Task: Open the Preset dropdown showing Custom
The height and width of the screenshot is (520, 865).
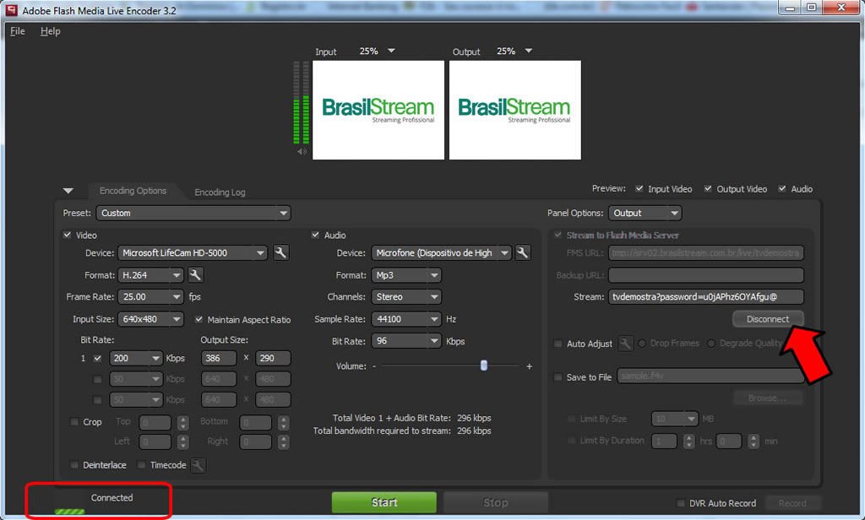Action: point(193,213)
